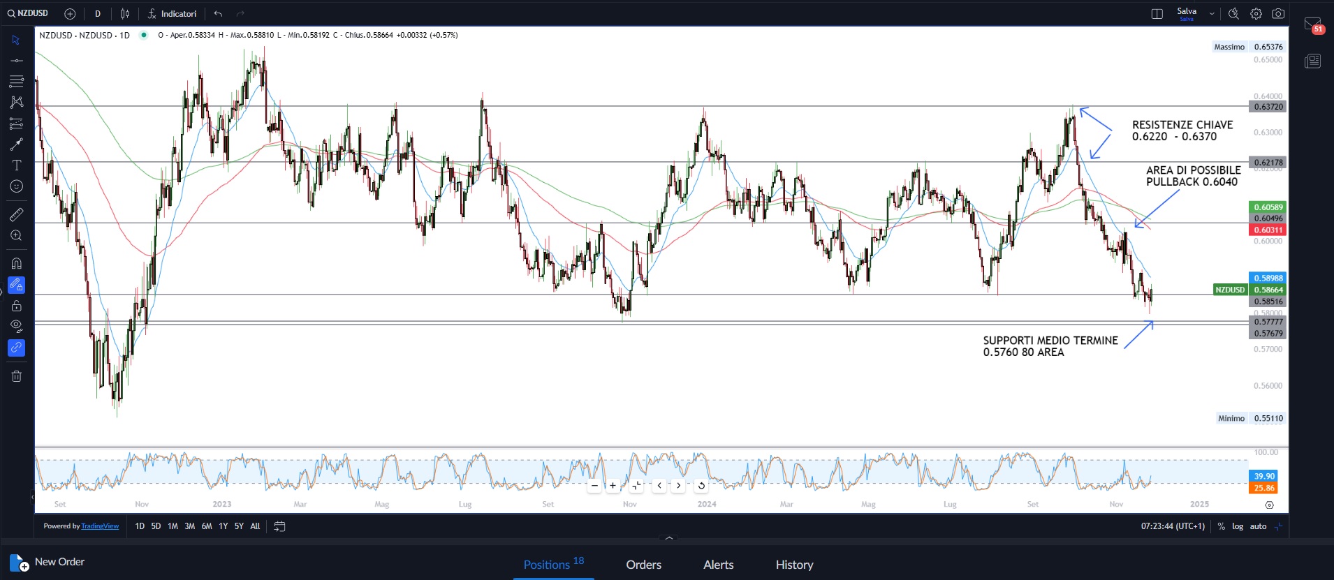Click the New Order button
The height and width of the screenshot is (580, 1334).
point(47,563)
